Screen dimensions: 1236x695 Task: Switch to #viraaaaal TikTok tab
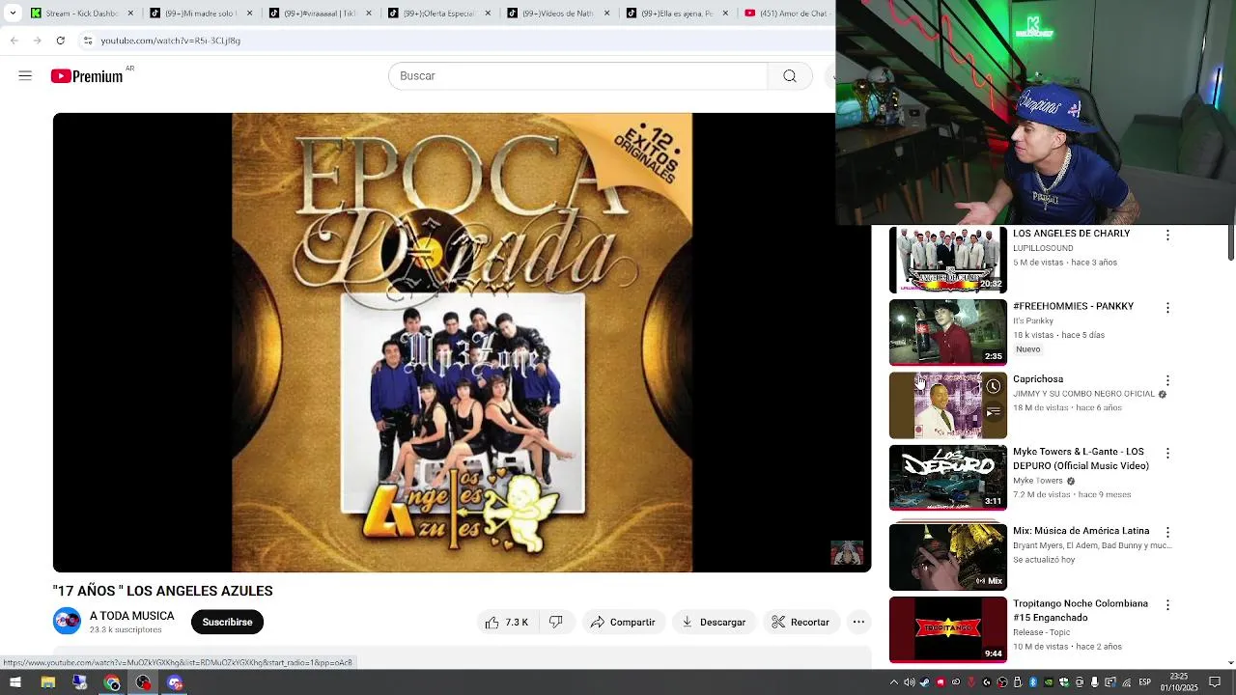pos(320,14)
